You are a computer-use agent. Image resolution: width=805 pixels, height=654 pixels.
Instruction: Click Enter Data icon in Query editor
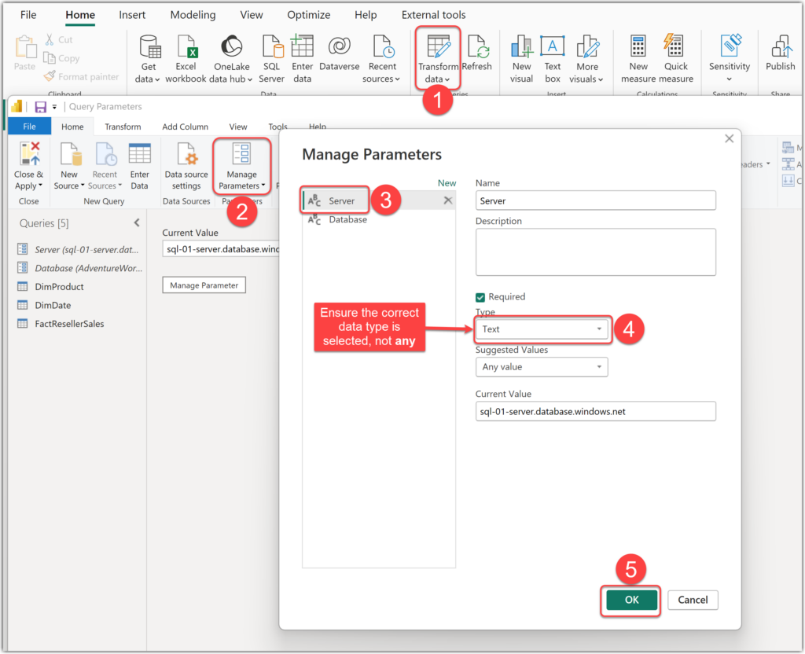click(x=140, y=154)
